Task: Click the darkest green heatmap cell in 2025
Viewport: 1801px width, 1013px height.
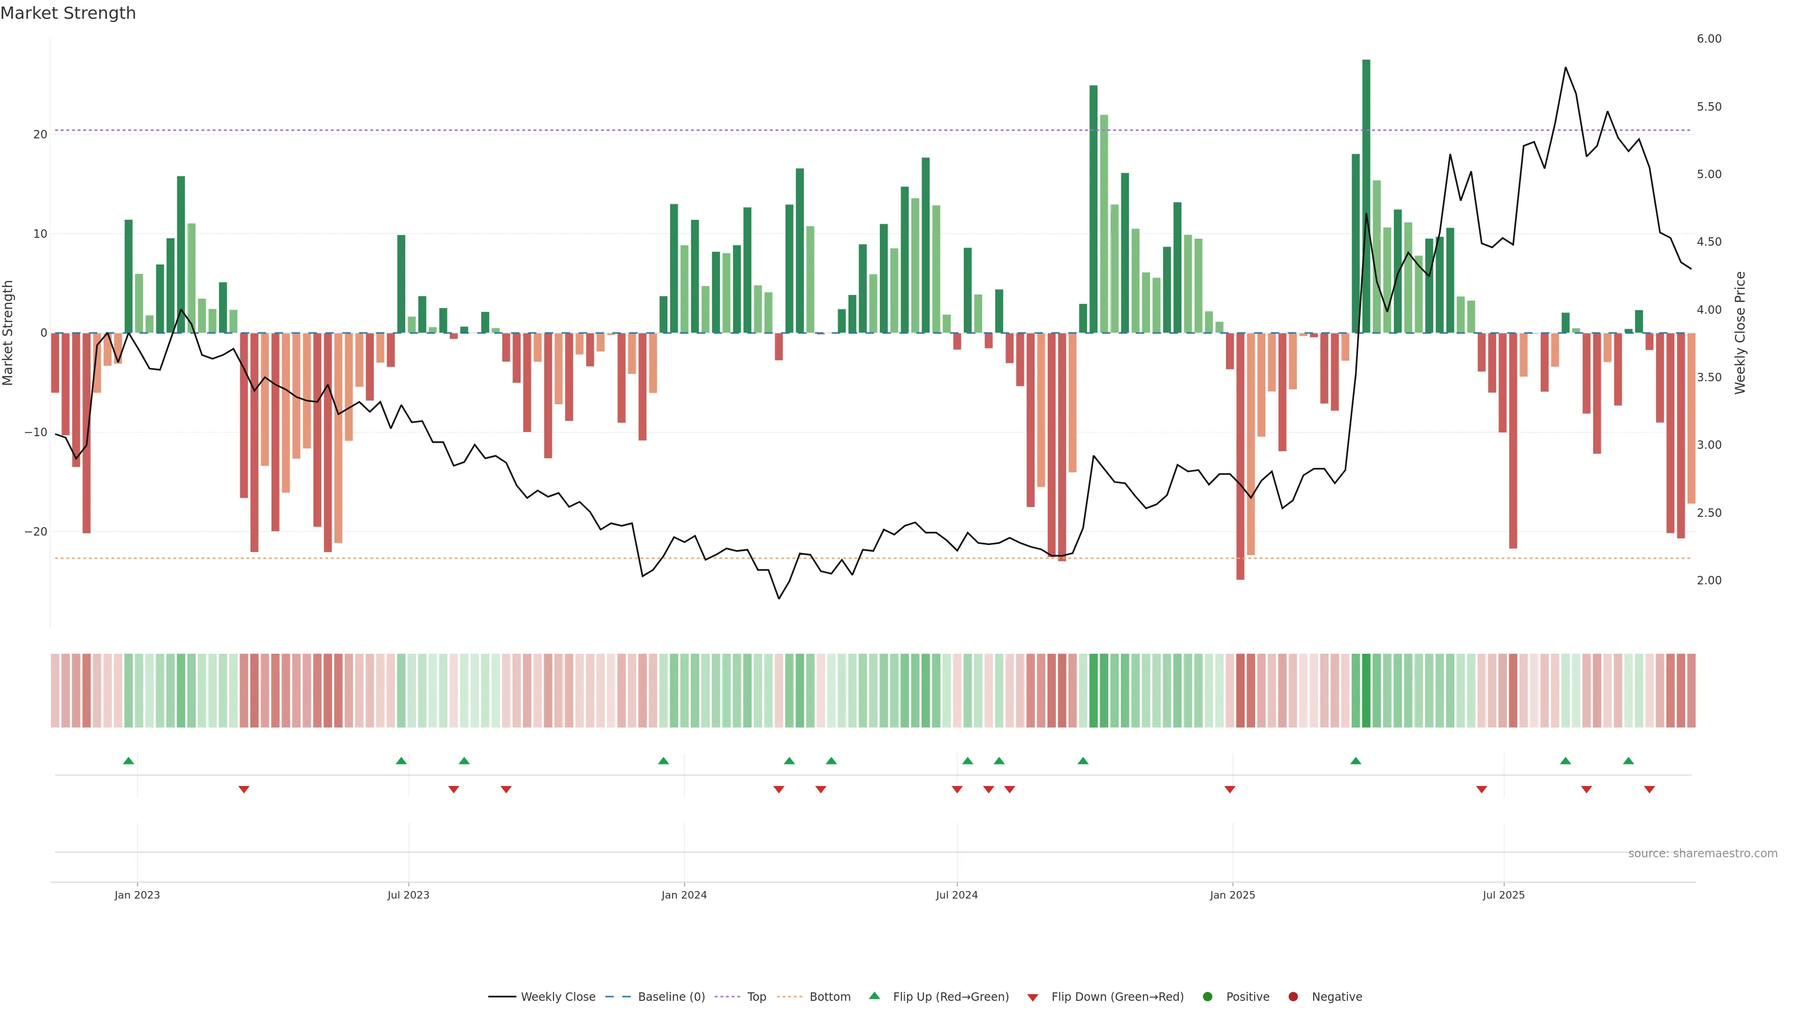Action: tap(1366, 691)
